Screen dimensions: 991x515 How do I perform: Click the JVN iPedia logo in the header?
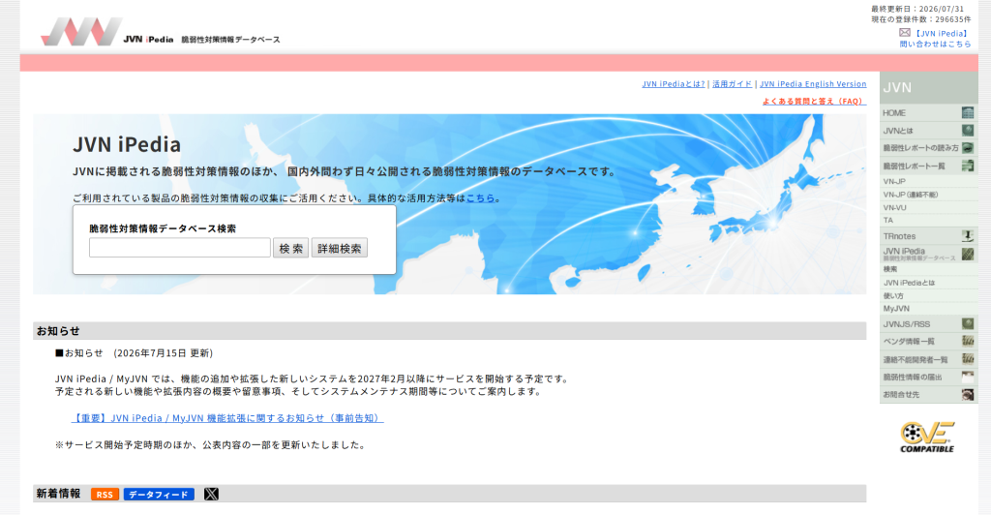[161, 32]
